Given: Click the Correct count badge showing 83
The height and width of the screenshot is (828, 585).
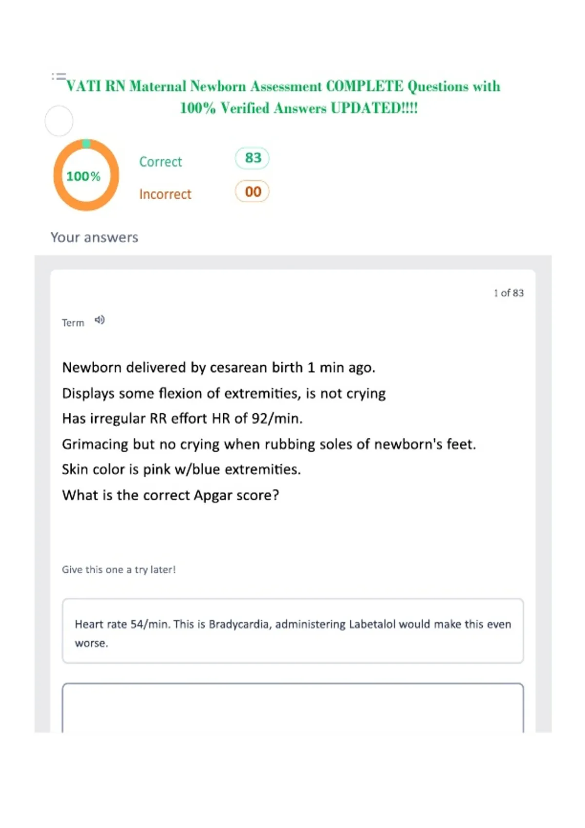Looking at the screenshot, I should tap(252, 158).
